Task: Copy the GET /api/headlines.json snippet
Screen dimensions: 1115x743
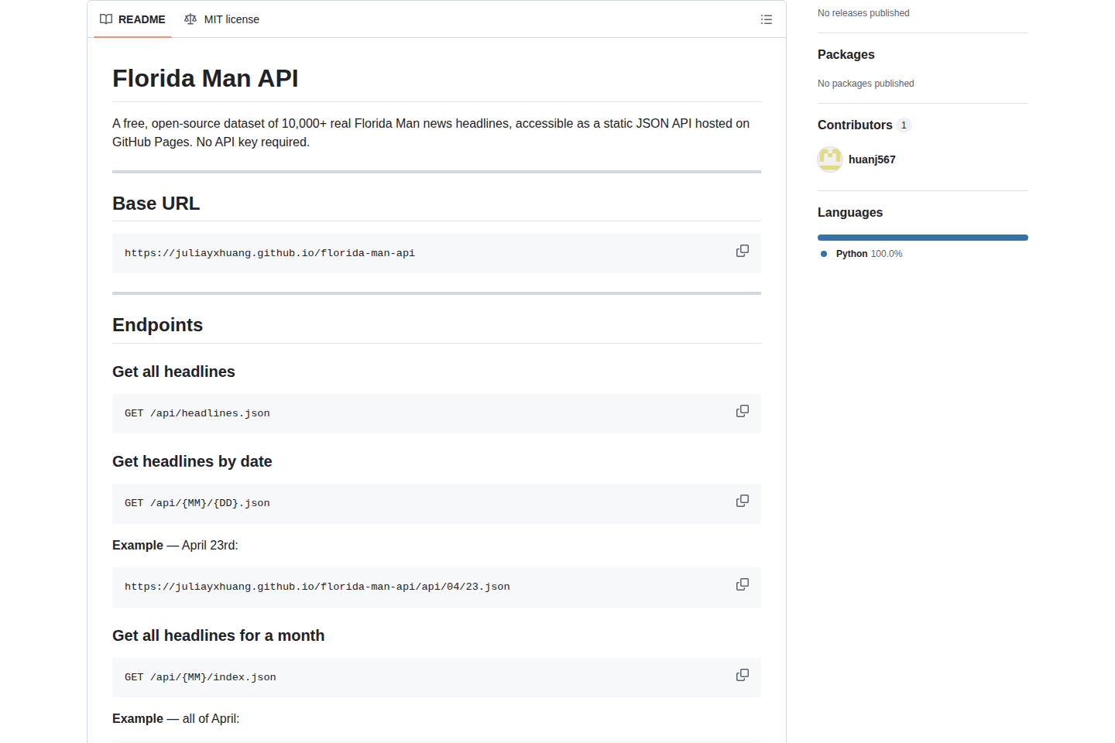Action: click(743, 411)
